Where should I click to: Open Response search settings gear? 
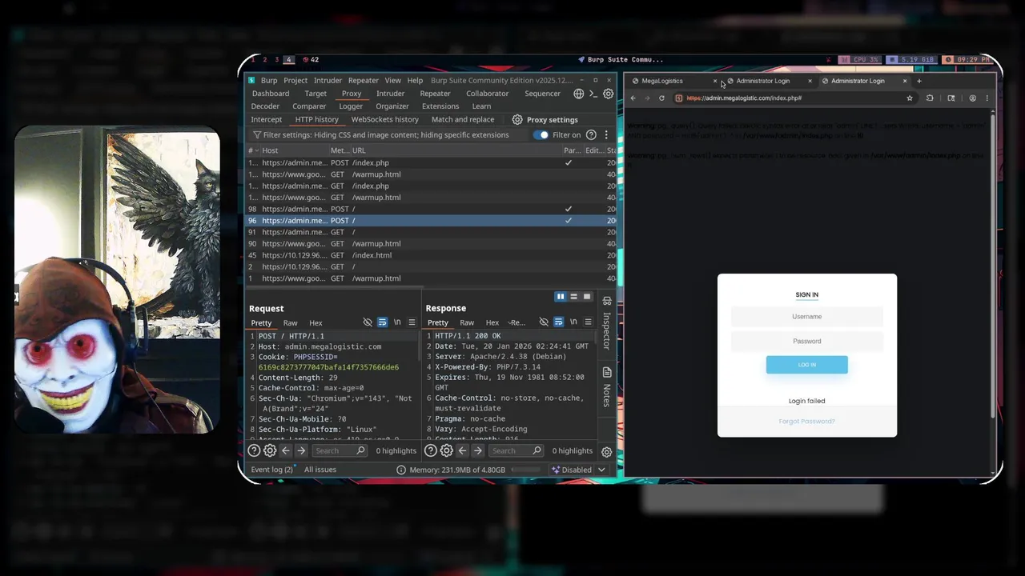(x=446, y=451)
